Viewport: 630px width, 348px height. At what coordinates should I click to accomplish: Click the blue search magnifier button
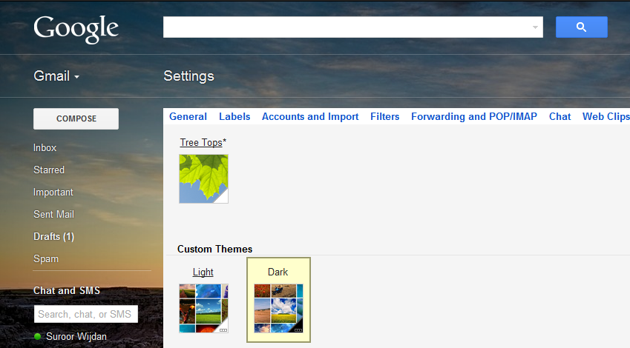coord(581,27)
